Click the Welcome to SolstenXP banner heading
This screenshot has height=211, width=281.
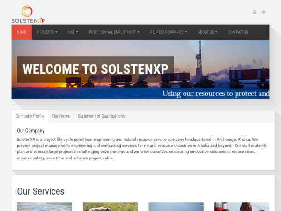(x=96, y=69)
